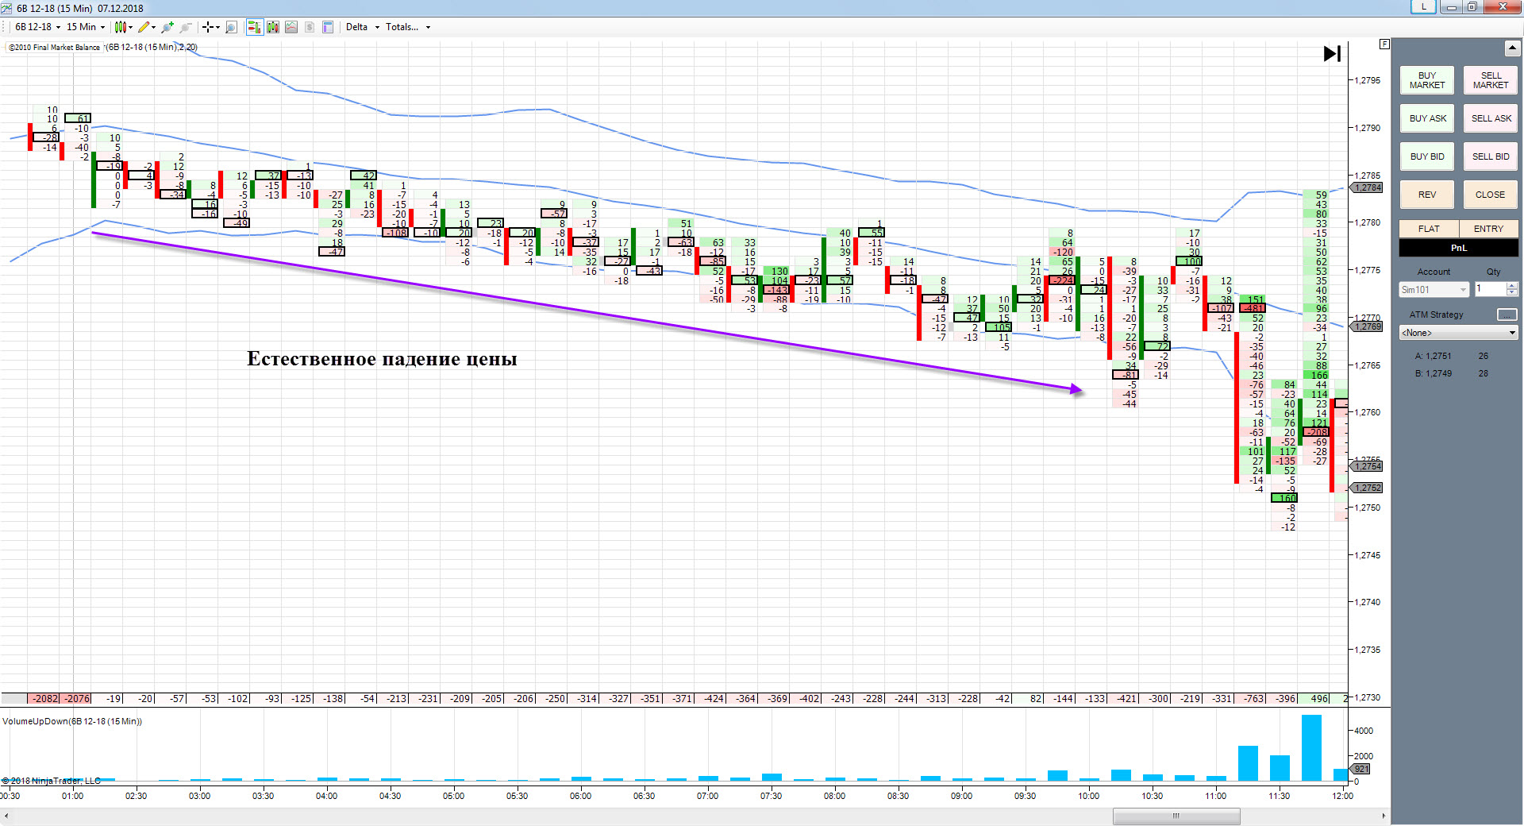Increase quantity with the up stepper
The height and width of the screenshot is (826, 1524).
(1512, 286)
